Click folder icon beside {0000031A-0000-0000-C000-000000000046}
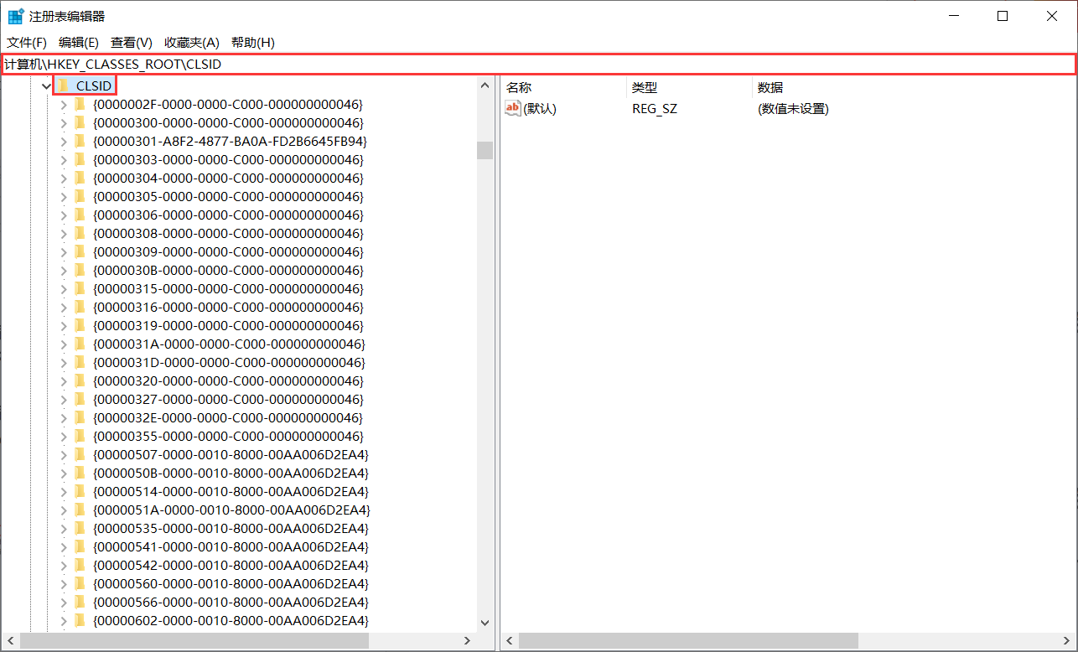Image resolution: width=1078 pixels, height=652 pixels. 80,344
